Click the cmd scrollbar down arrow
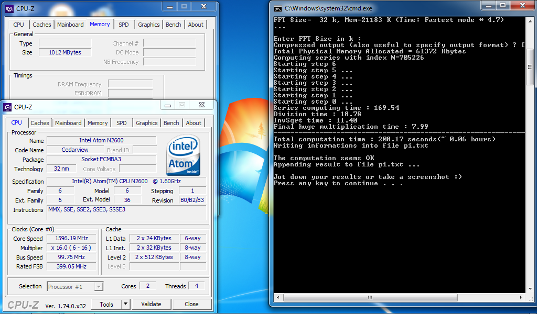537x314 pixels. tap(530, 289)
